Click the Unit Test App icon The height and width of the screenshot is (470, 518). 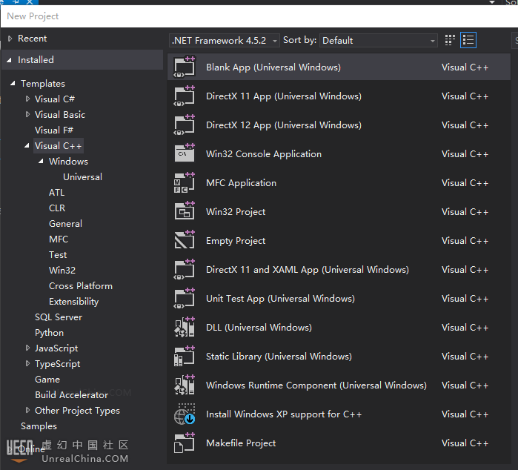click(x=185, y=299)
